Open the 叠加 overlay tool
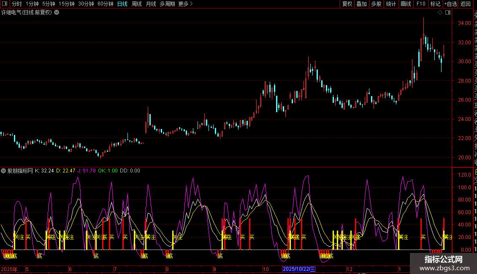This screenshot has width=477, height=274. (361, 4)
